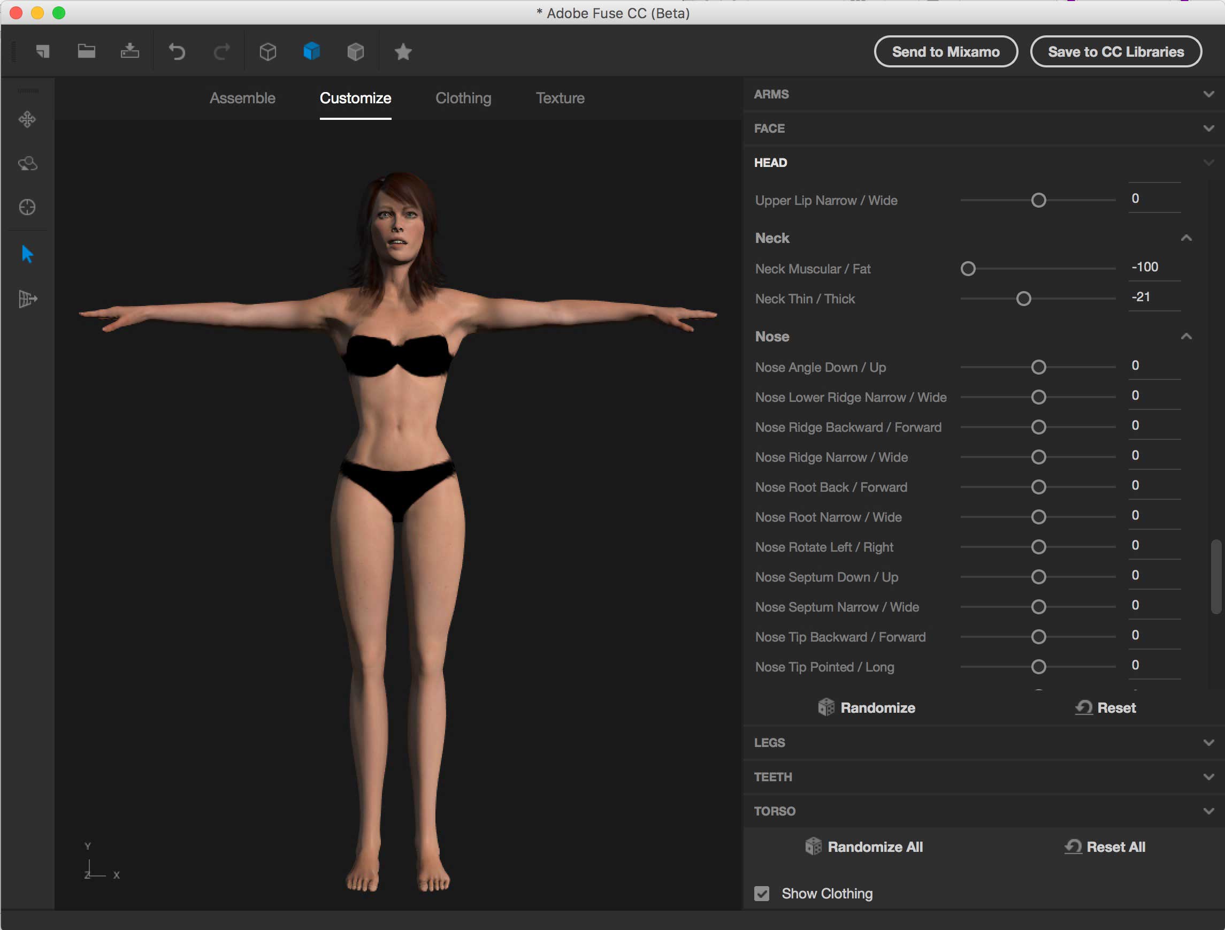Click the new file icon in toolbar
The image size is (1225, 930).
point(43,51)
